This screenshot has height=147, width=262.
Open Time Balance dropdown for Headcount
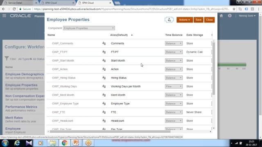[x=174, y=121]
